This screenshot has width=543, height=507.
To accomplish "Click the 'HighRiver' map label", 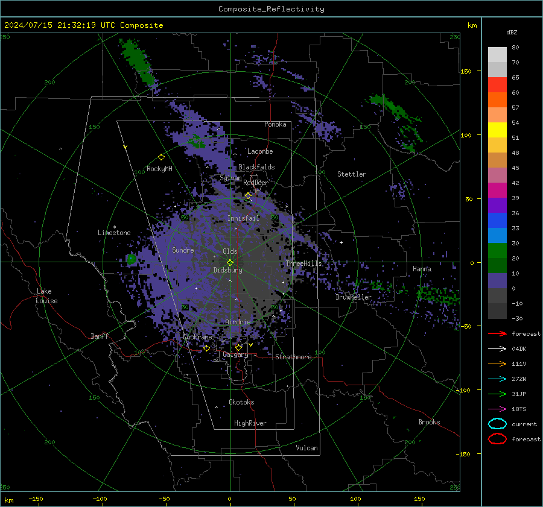I will pos(250,423).
